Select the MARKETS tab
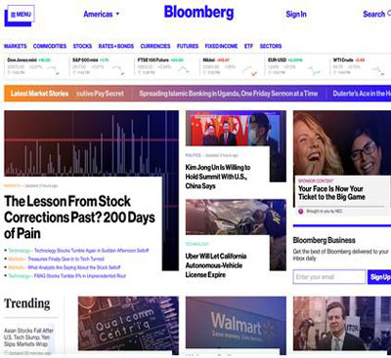The height and width of the screenshot is (358, 391). (16, 46)
